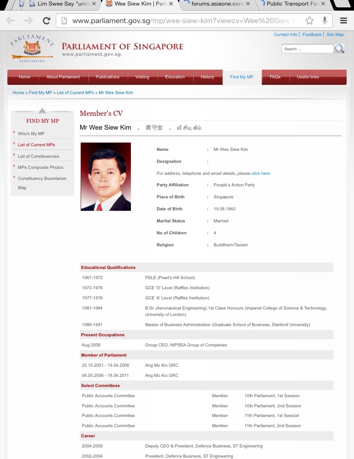Reload the page with the refresh icon

(47, 20)
